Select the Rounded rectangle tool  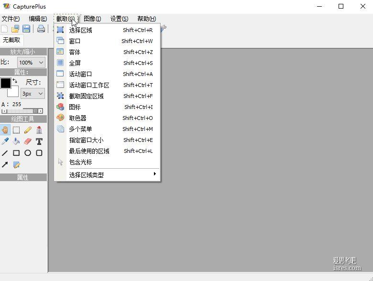(x=39, y=153)
